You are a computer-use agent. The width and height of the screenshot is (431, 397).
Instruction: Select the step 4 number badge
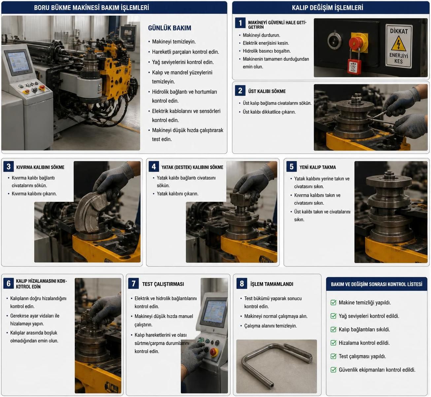coord(154,167)
